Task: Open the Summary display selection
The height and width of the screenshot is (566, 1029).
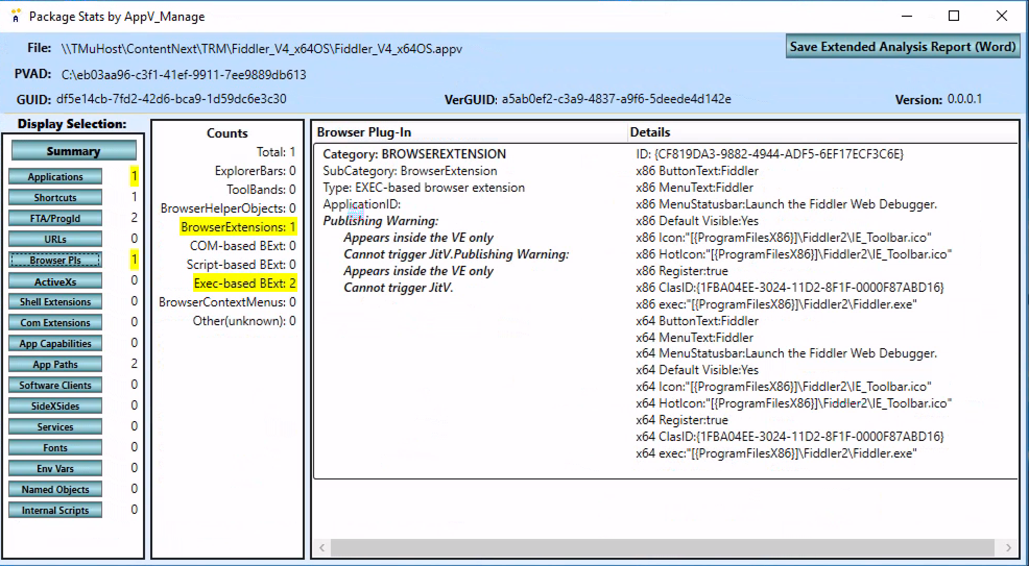Action: point(74,151)
